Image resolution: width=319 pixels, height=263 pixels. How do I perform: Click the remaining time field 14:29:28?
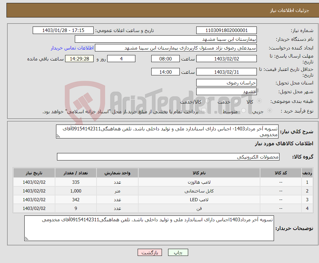pos(79,59)
